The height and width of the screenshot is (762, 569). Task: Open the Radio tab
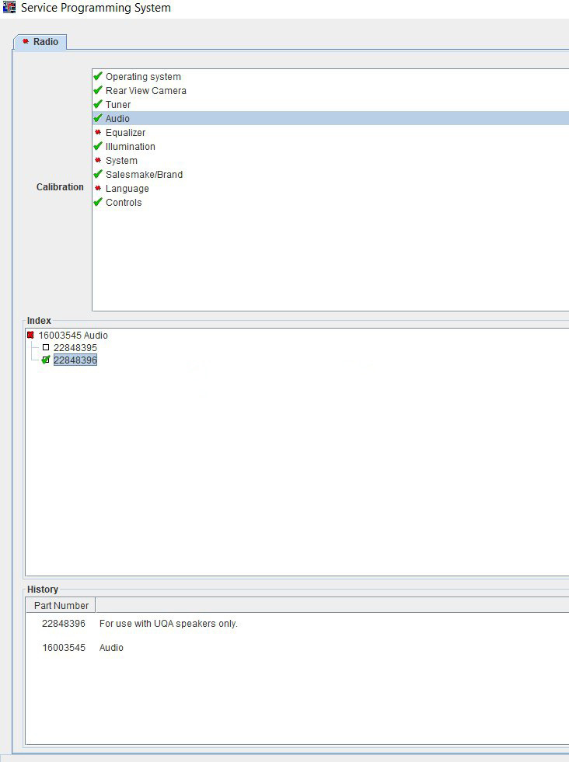[40, 42]
